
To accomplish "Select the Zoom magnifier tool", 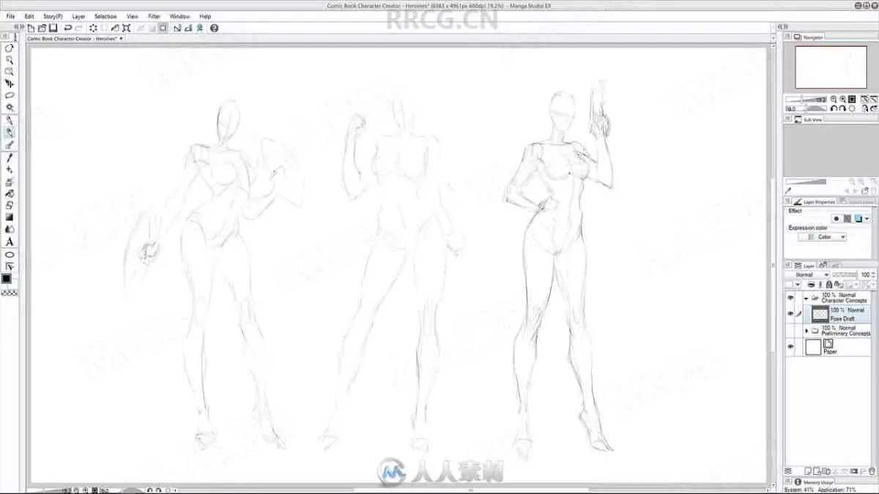I will coord(10,60).
